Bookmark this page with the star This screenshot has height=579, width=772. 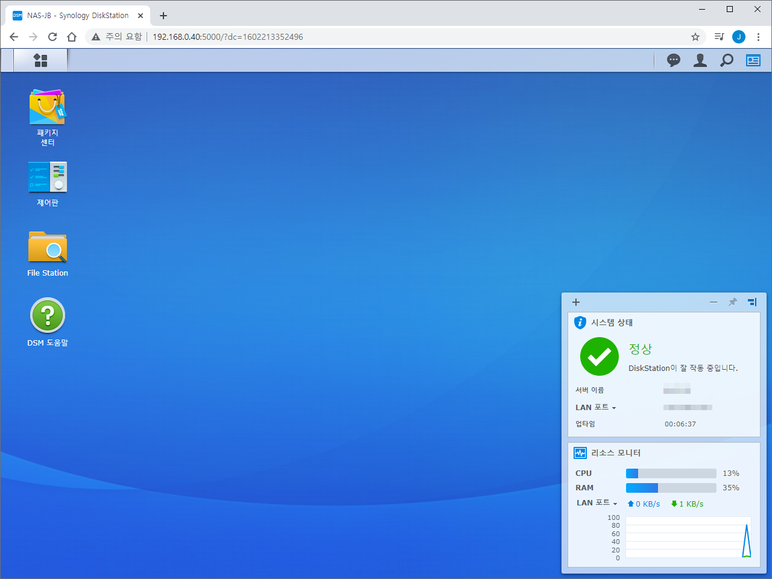click(695, 37)
